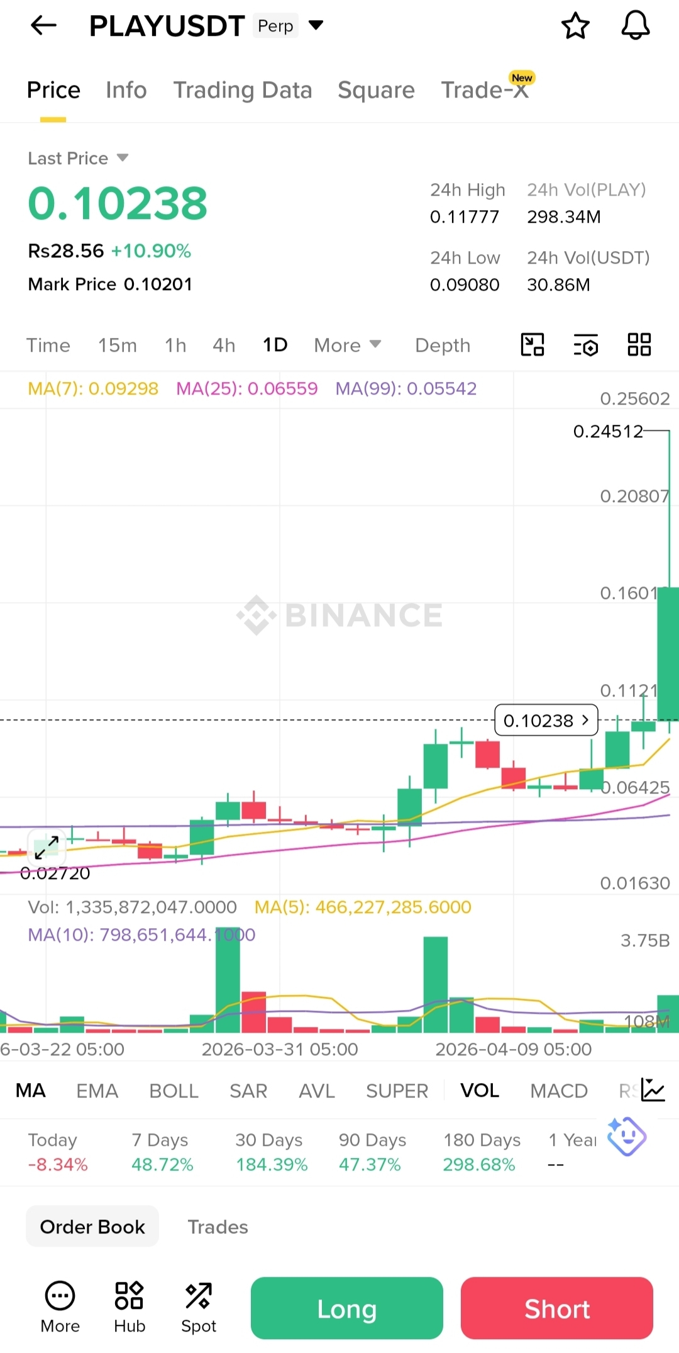
Task: Open the multi-chart grid layout icon
Action: (639, 345)
